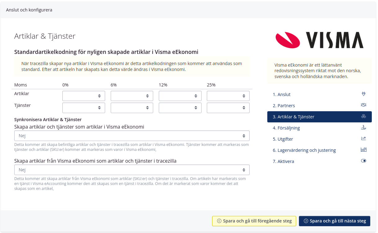378x233 pixels.
Task: Click the toggle icon beside Aktivera
Action: click(363, 161)
